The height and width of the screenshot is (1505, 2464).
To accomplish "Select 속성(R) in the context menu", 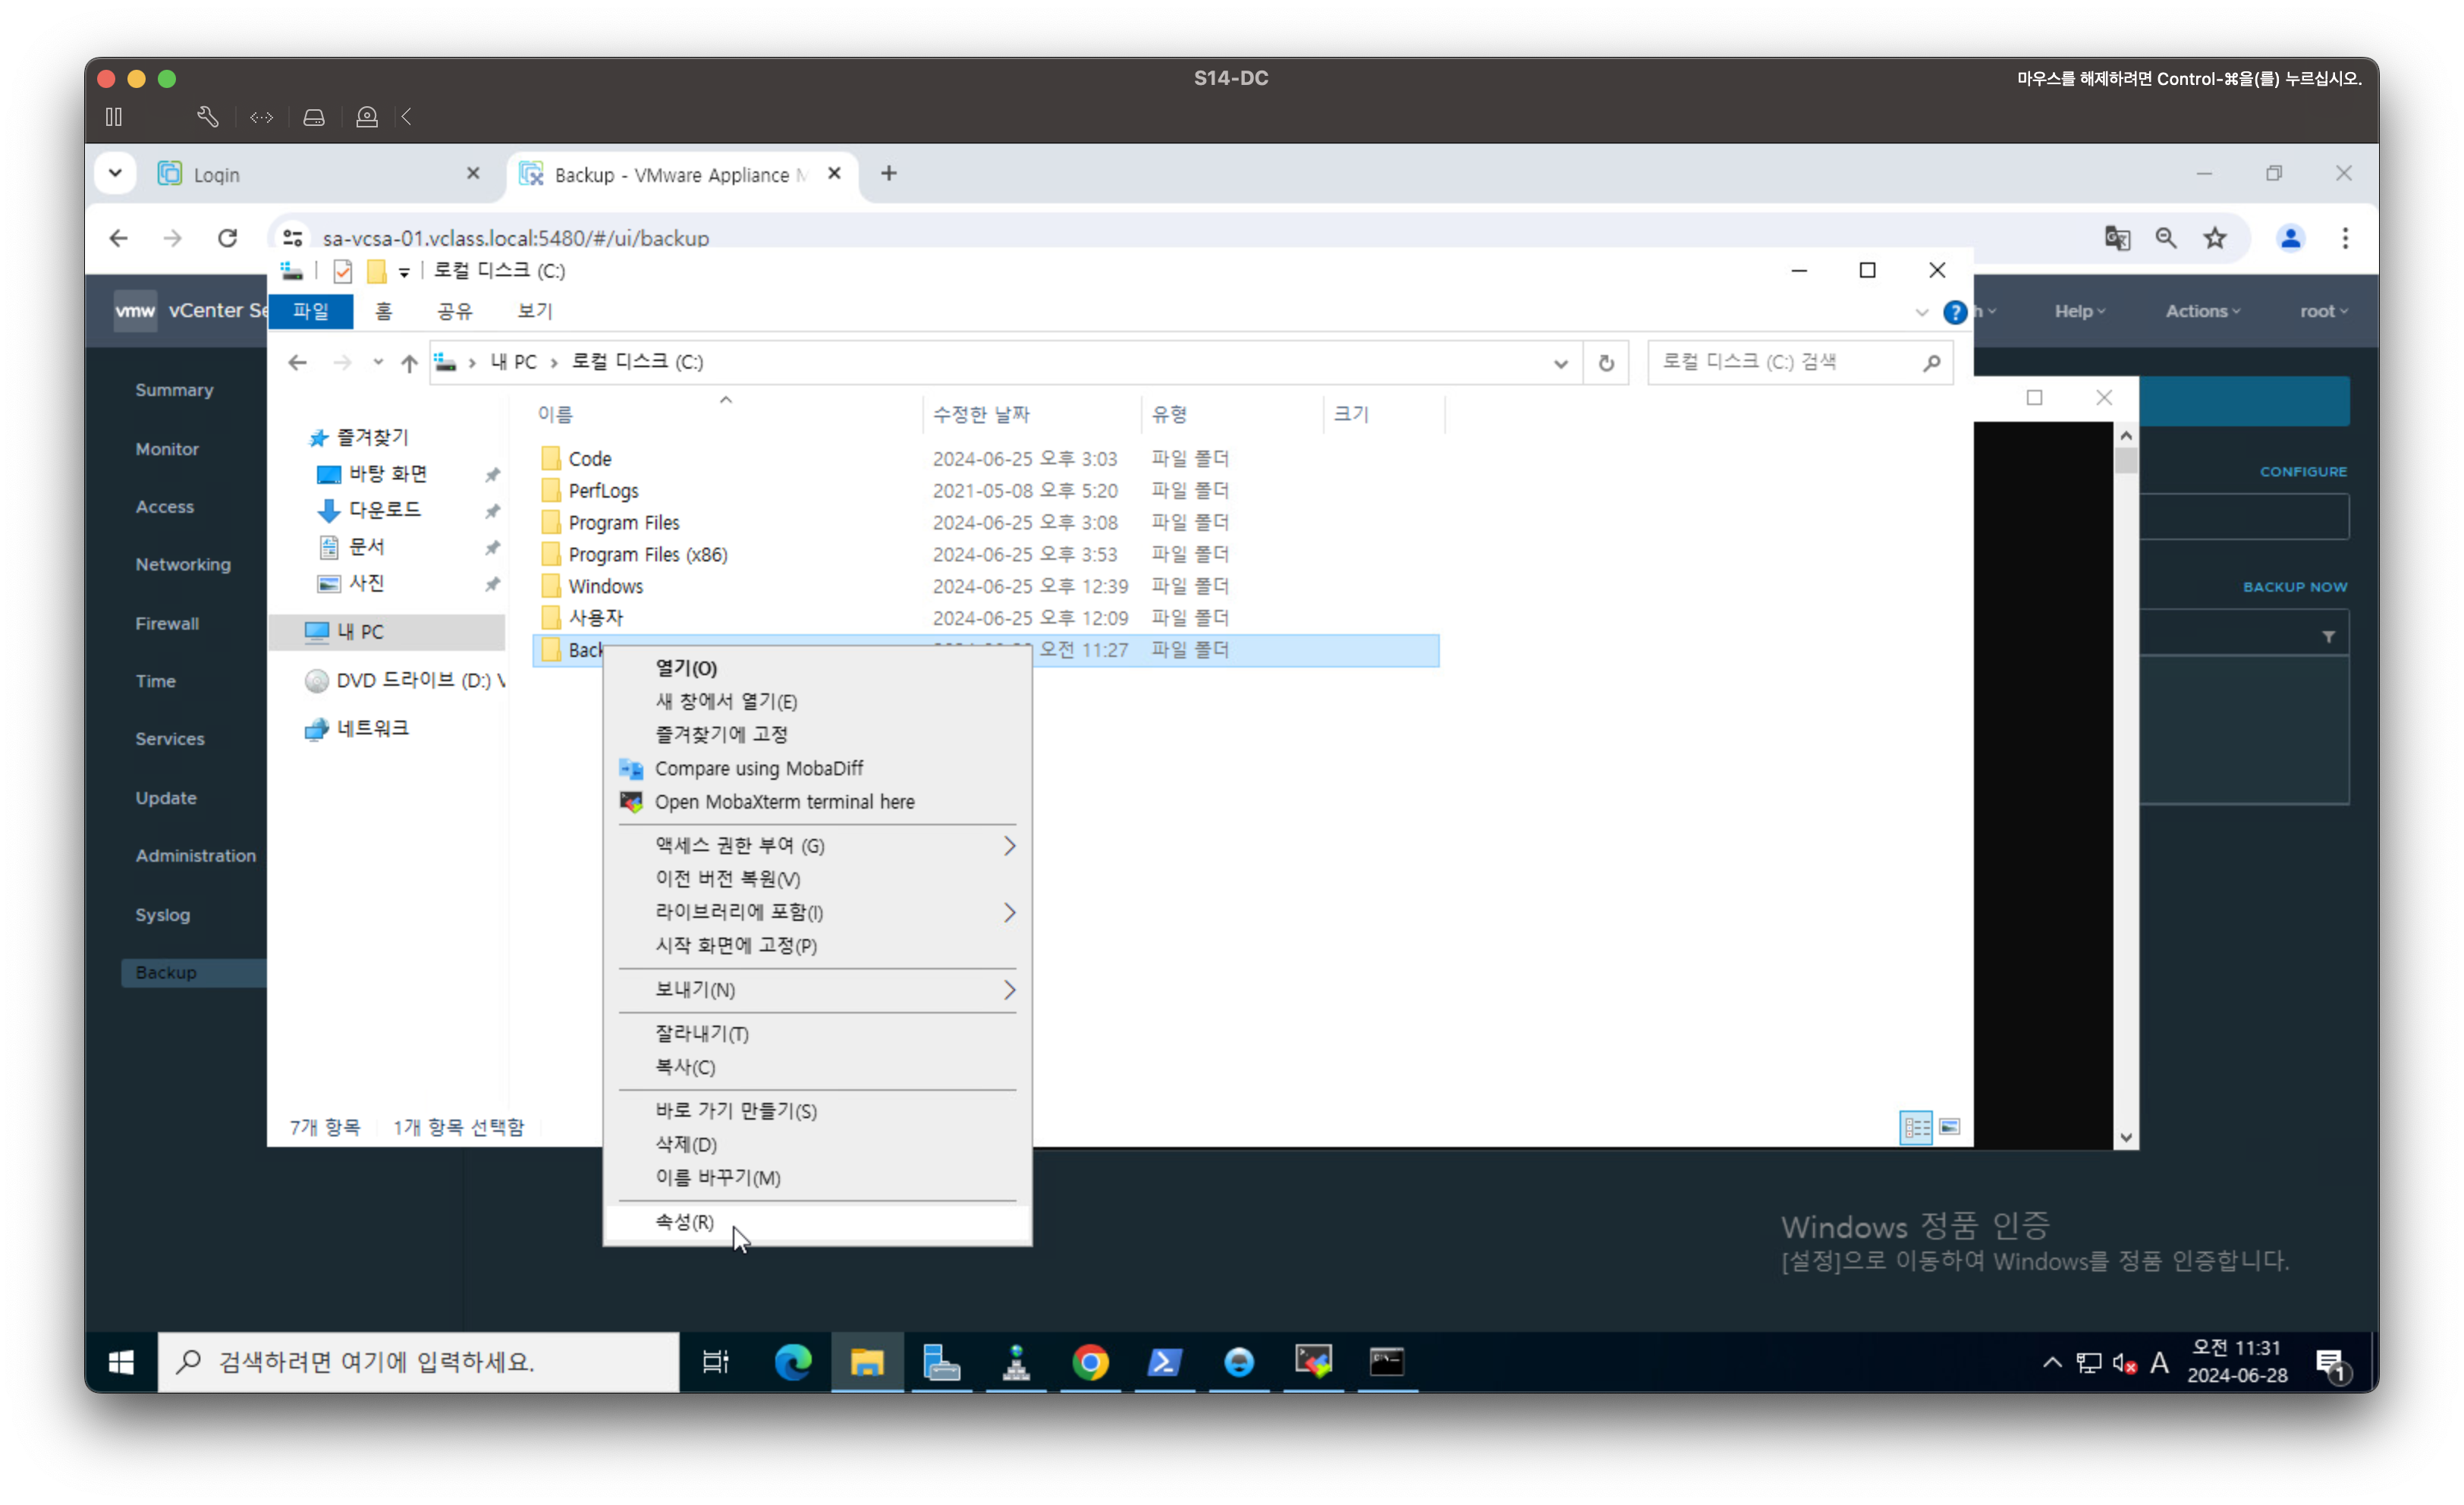I will [x=684, y=1222].
